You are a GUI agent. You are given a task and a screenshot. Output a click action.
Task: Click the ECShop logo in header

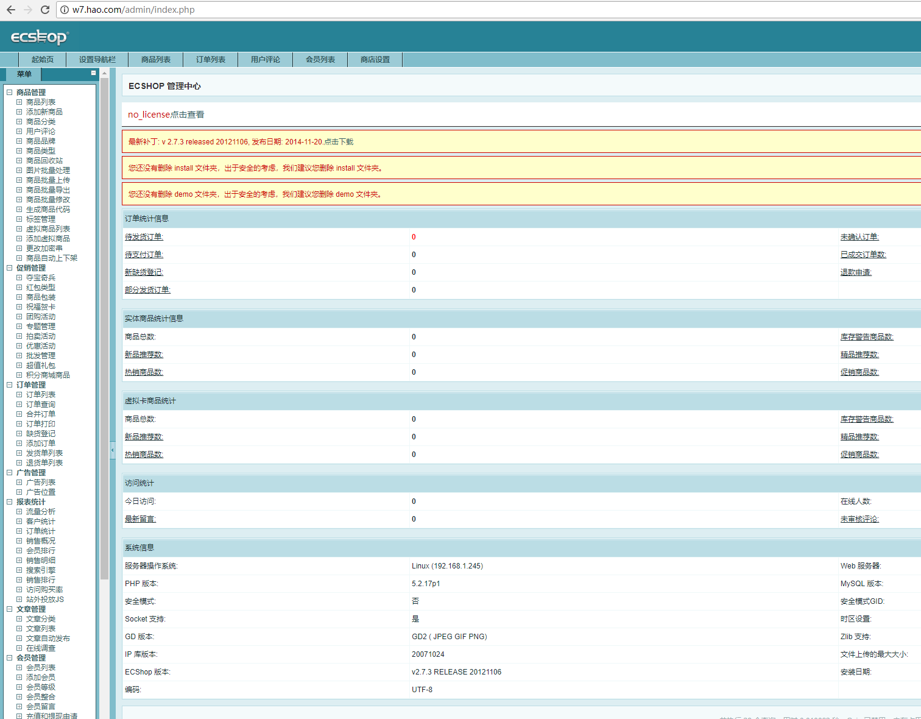pos(40,37)
